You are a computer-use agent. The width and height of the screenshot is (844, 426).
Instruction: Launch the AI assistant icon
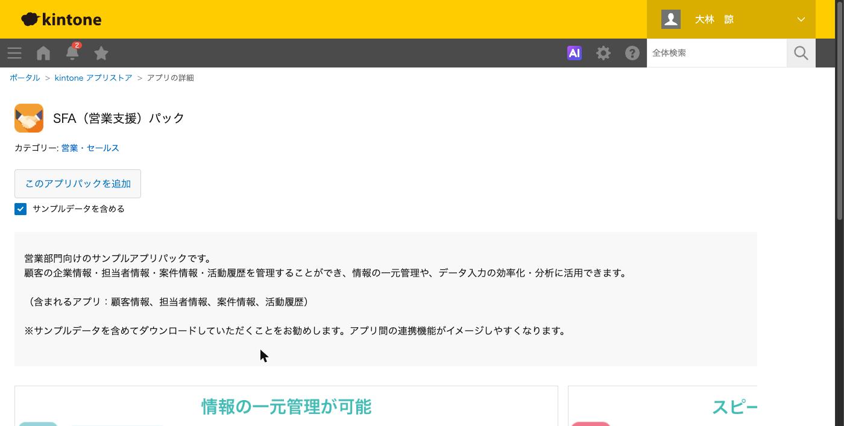coord(575,53)
